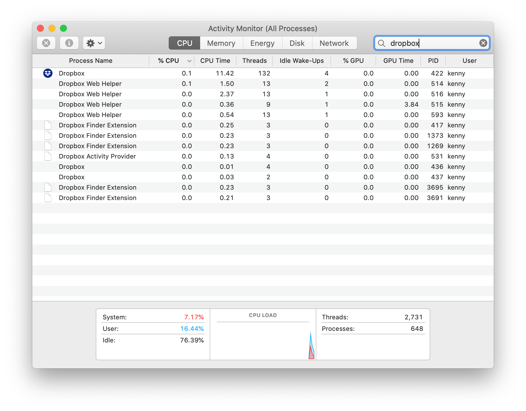Sort by % GPU column header
526x411 pixels.
tap(353, 61)
